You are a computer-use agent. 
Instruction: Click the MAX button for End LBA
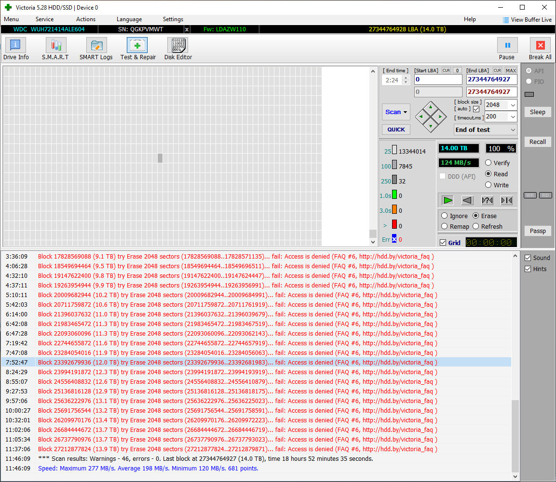511,70
